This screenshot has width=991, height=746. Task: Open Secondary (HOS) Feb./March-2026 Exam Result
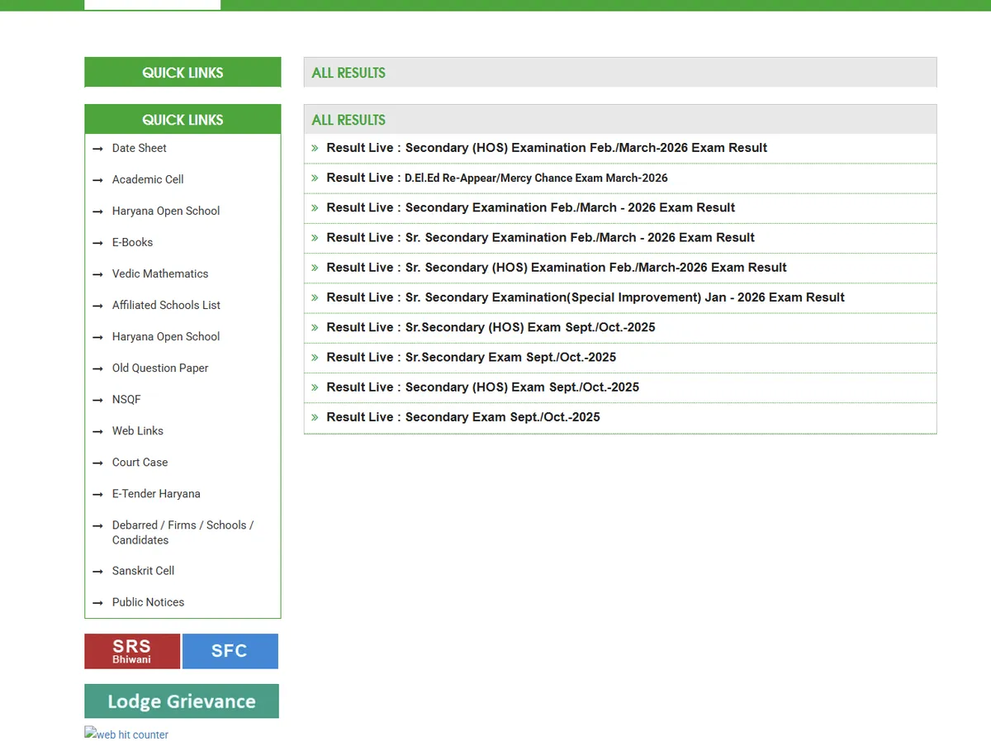(x=547, y=148)
